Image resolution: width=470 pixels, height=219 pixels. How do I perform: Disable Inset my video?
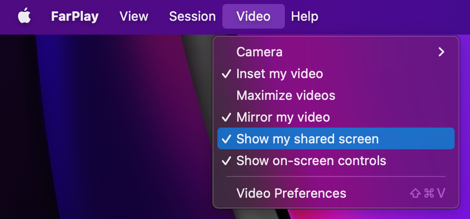pos(279,74)
